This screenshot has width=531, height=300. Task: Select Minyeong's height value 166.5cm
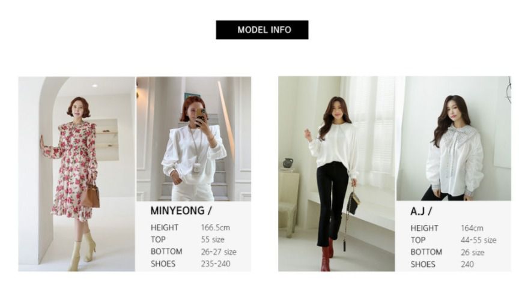216,227
